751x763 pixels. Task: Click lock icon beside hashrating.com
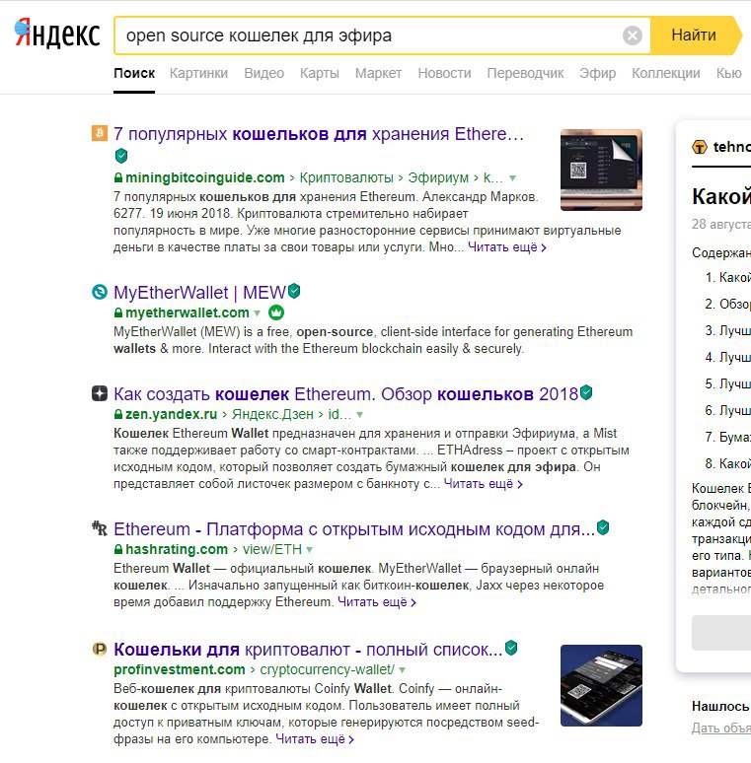[118, 549]
